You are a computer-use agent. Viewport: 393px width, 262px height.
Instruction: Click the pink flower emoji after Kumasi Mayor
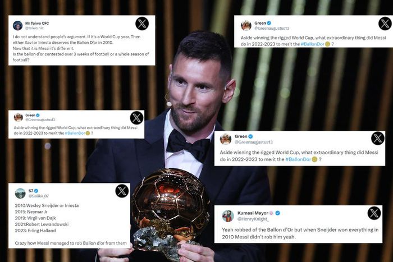pos(271,213)
